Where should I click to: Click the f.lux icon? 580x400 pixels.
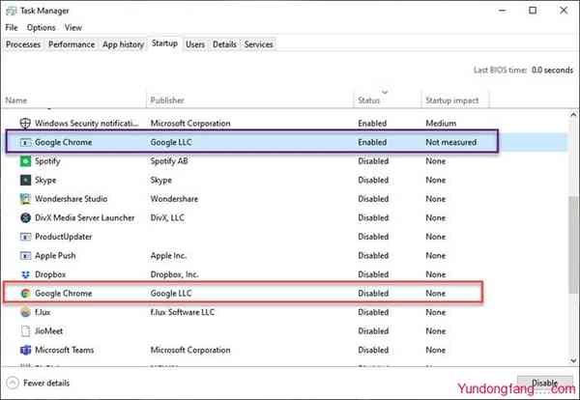[25, 312]
